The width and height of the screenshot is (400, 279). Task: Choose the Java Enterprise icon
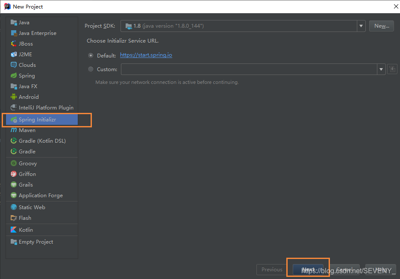pyautogui.click(x=14, y=33)
